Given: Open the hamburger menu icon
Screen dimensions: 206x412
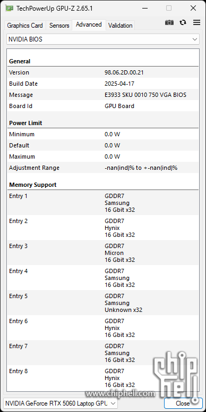Looking at the screenshot, I should pos(197,22).
